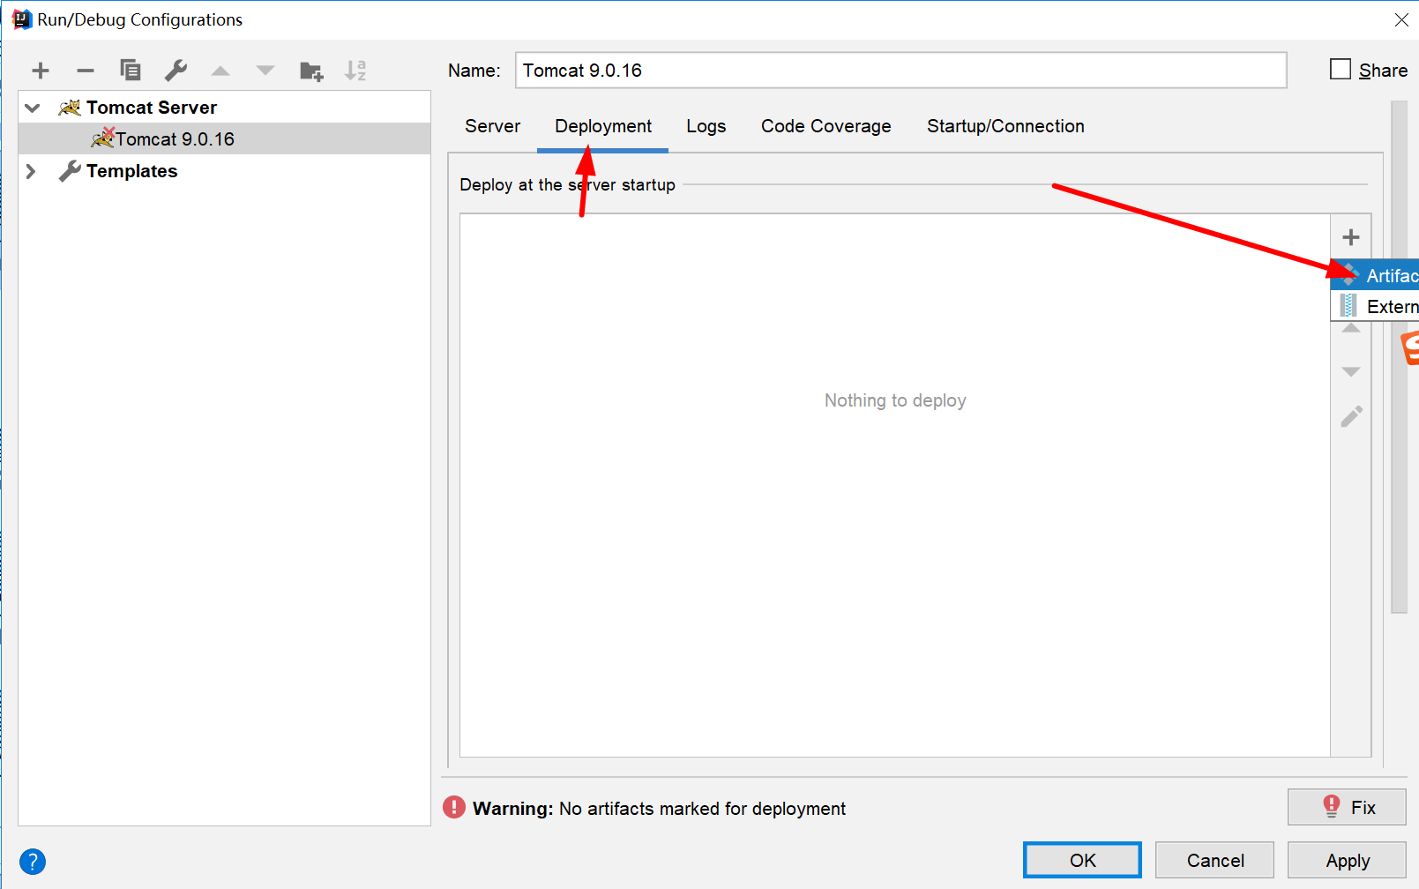Close the Run/Debug Configurations dialog
Screen dimensions: 1419x889
coord(1401,19)
